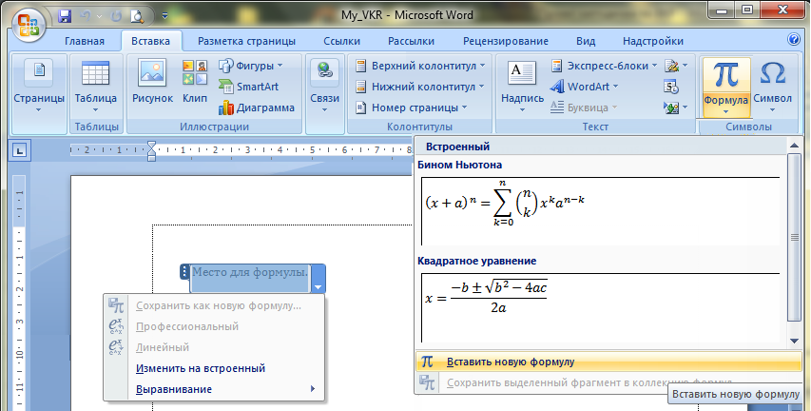Open the Customize Quick Access Toolbar arrow
Image resolution: width=811 pixels, height=411 pixels.
point(165,15)
